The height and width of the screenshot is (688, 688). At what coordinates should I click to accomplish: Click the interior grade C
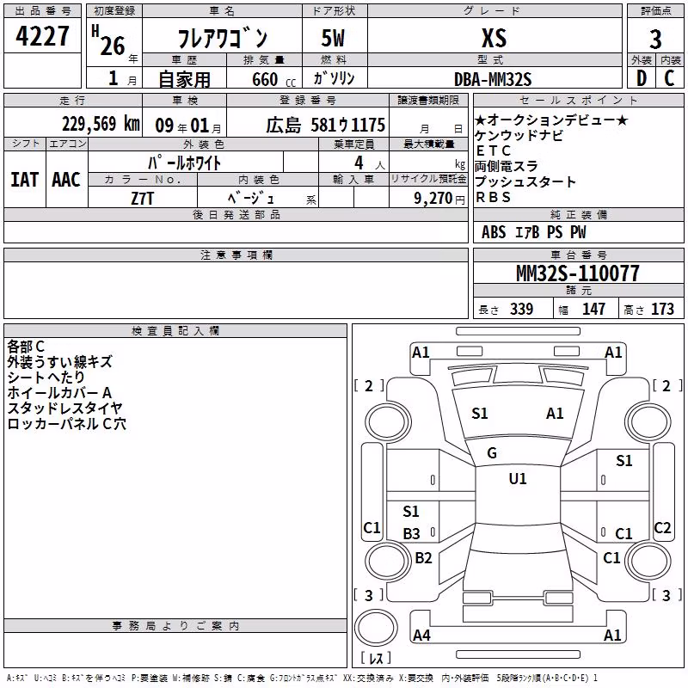669,78
